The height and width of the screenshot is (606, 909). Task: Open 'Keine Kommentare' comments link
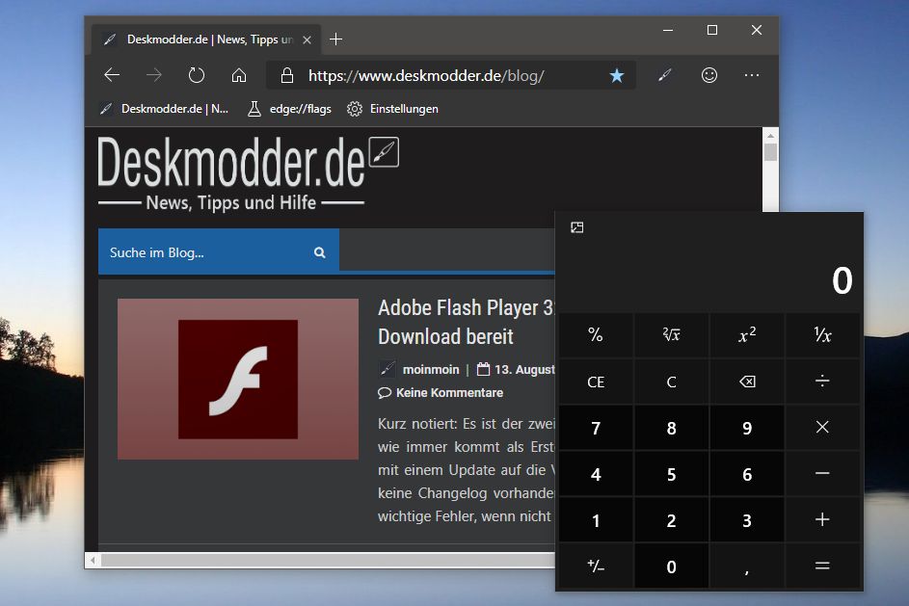tap(449, 393)
